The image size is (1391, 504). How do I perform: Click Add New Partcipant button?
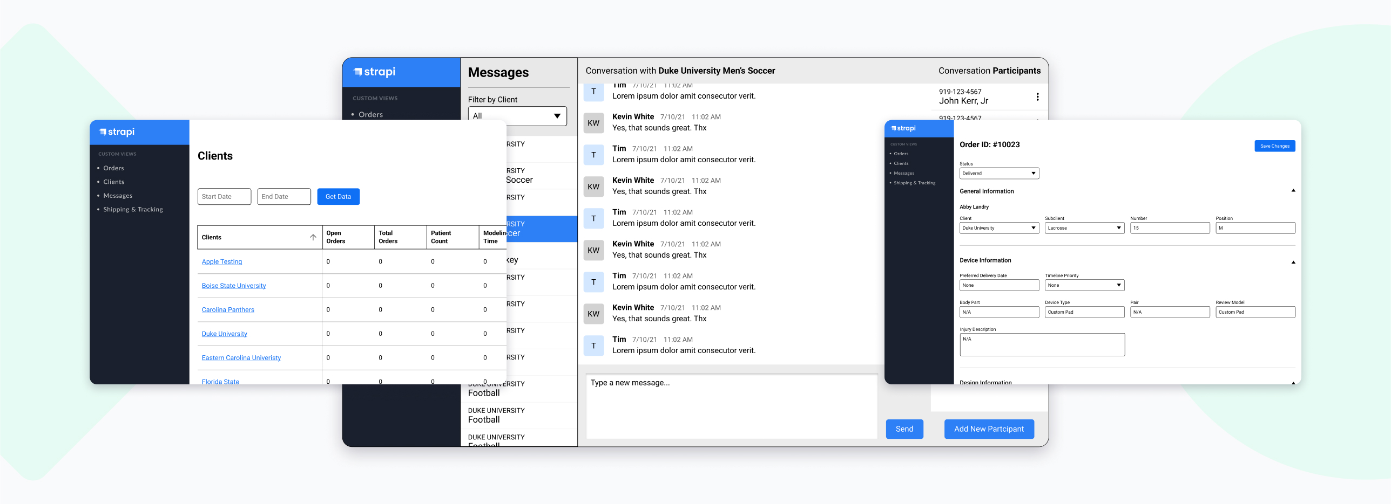click(x=988, y=429)
